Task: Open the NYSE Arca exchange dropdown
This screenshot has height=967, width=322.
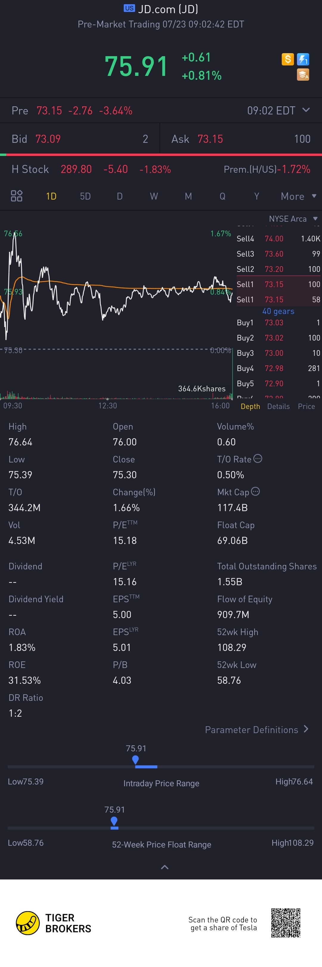Action: (293, 219)
